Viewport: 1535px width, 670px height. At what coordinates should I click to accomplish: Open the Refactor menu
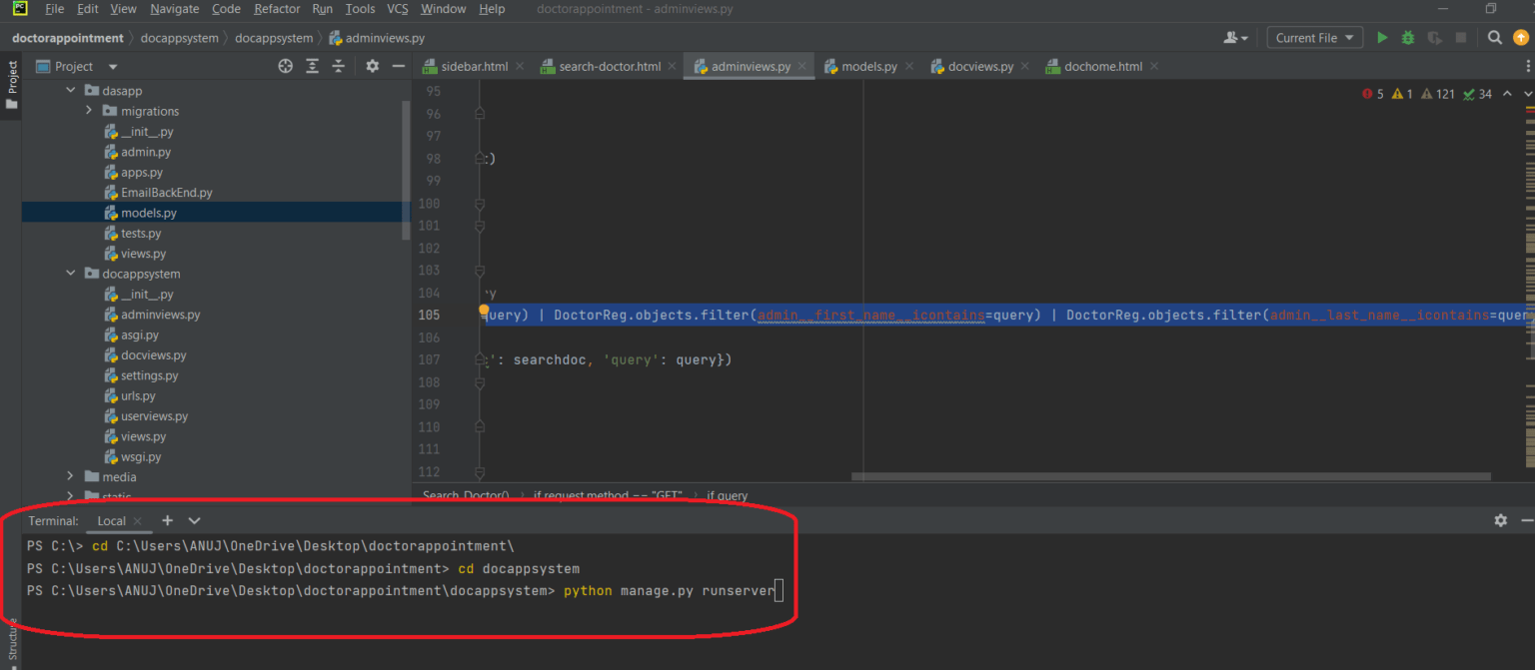coord(277,9)
